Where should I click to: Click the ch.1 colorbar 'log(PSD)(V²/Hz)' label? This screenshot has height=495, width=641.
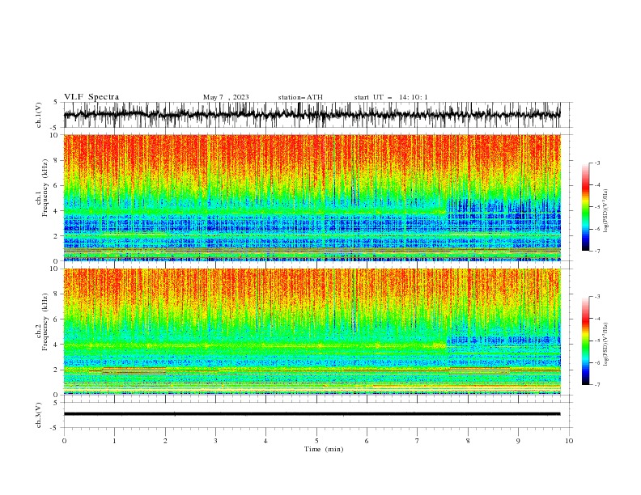pyautogui.click(x=605, y=211)
